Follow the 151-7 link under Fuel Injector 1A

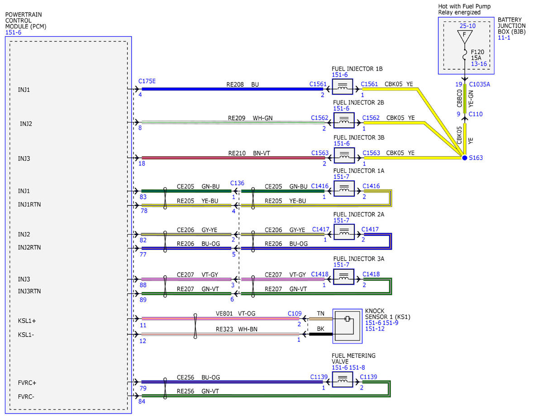tap(341, 177)
